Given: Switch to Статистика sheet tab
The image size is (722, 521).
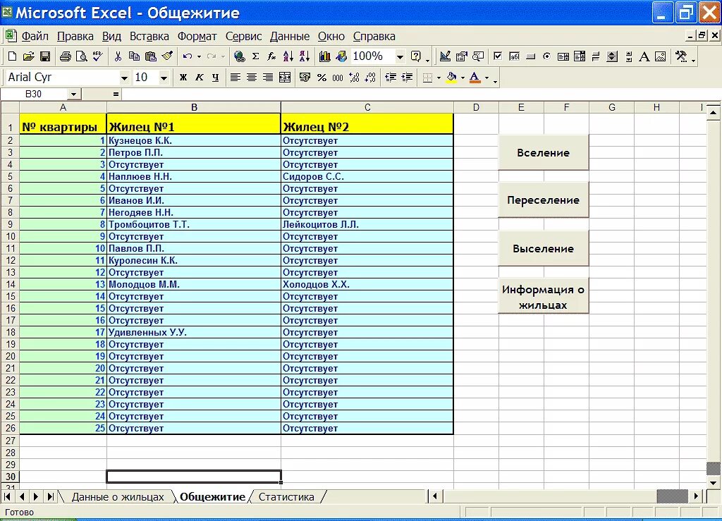Looking at the screenshot, I should [x=286, y=497].
